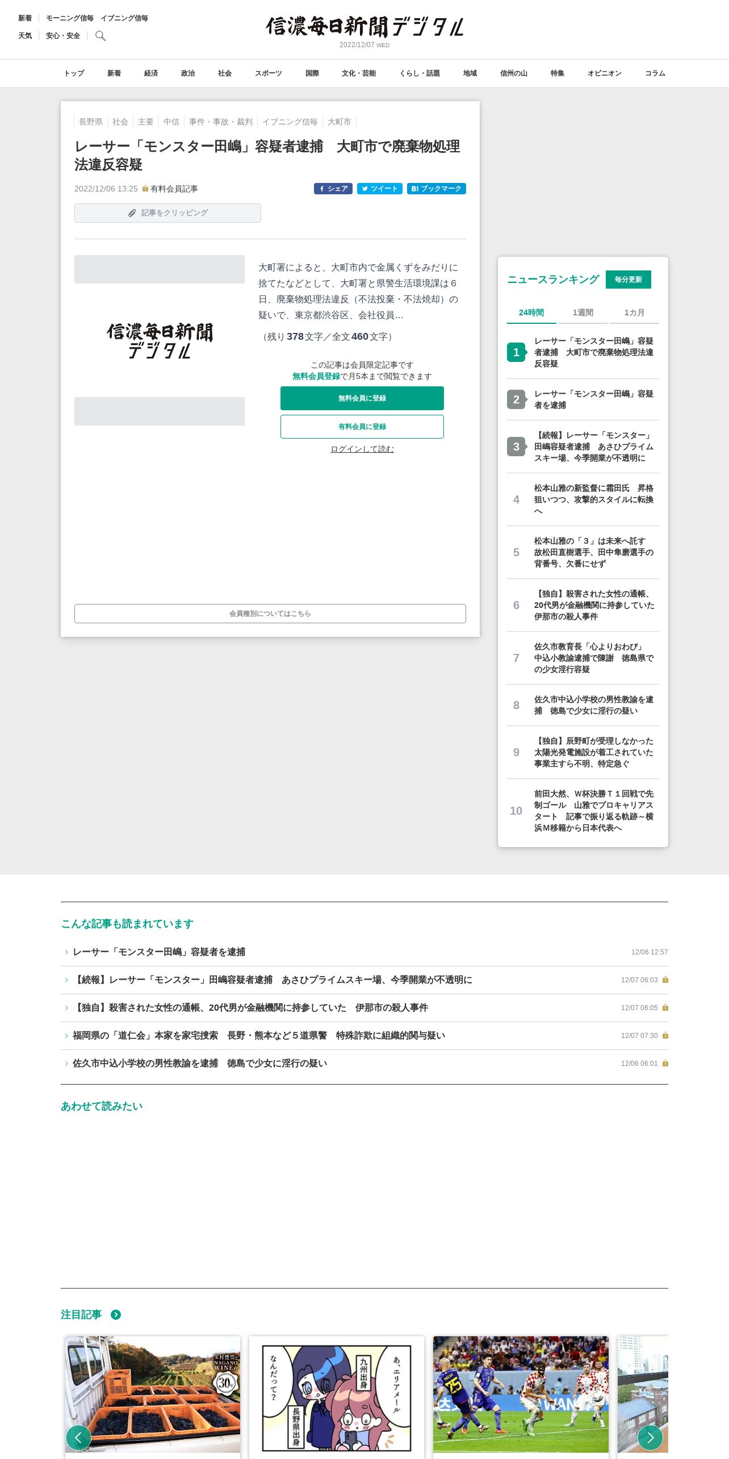The width and height of the screenshot is (729, 1459).
Task: Select 政治 in navigation bar
Action: pyautogui.click(x=188, y=73)
